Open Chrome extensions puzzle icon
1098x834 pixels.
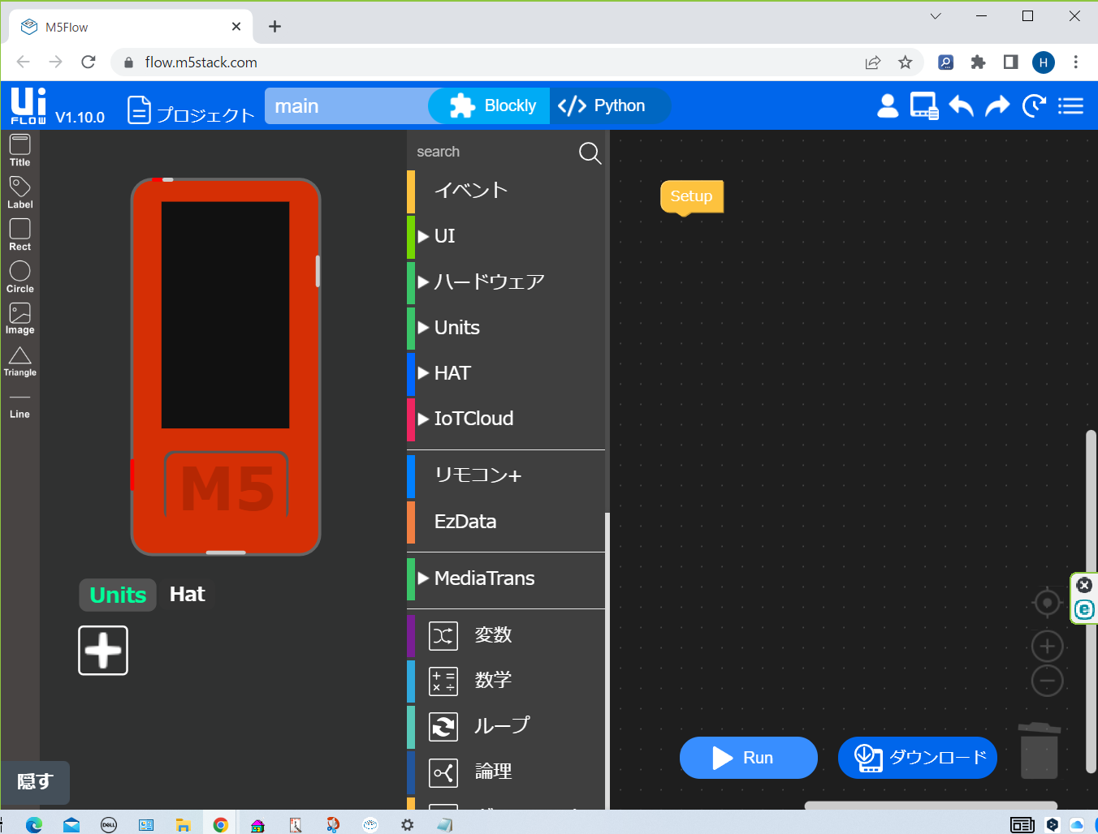pos(978,62)
